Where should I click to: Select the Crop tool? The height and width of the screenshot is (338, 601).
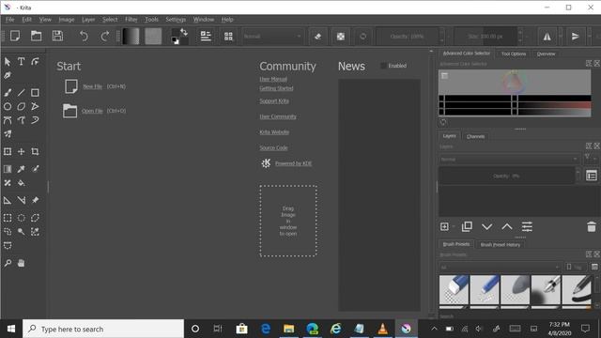click(x=35, y=151)
